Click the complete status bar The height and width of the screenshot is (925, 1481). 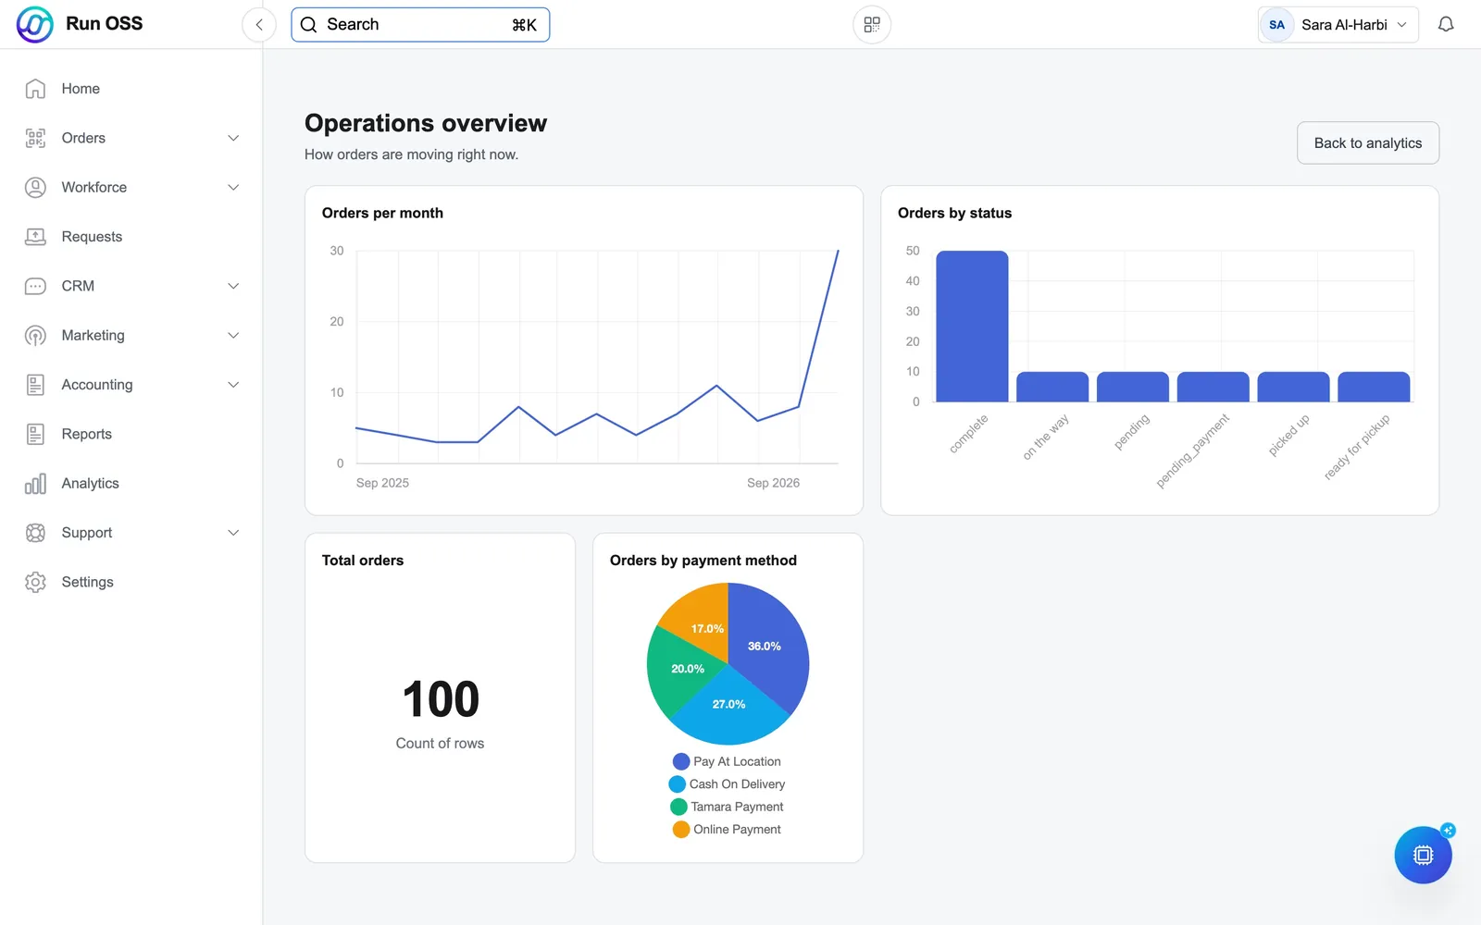pos(972,327)
